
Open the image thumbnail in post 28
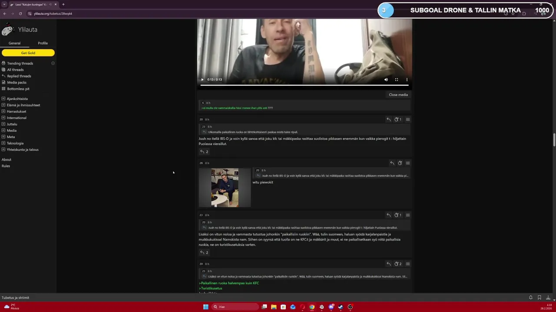pyautogui.click(x=225, y=188)
